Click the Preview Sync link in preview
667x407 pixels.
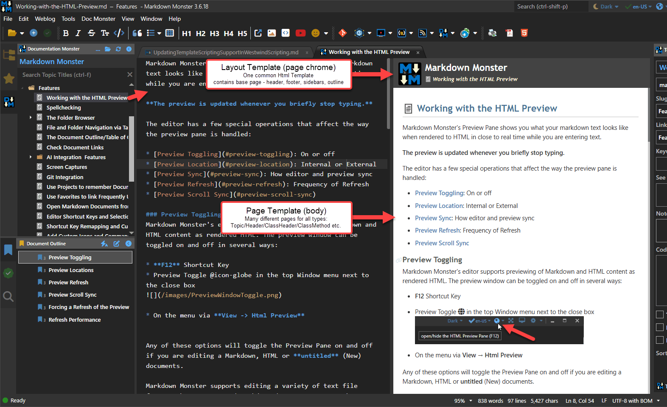pos(434,218)
